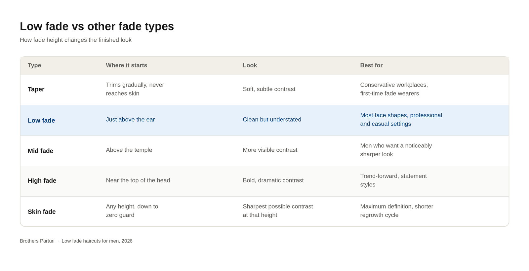Click the highlighted 'Low fade' row label
This screenshot has width=529, height=271.
click(x=41, y=121)
